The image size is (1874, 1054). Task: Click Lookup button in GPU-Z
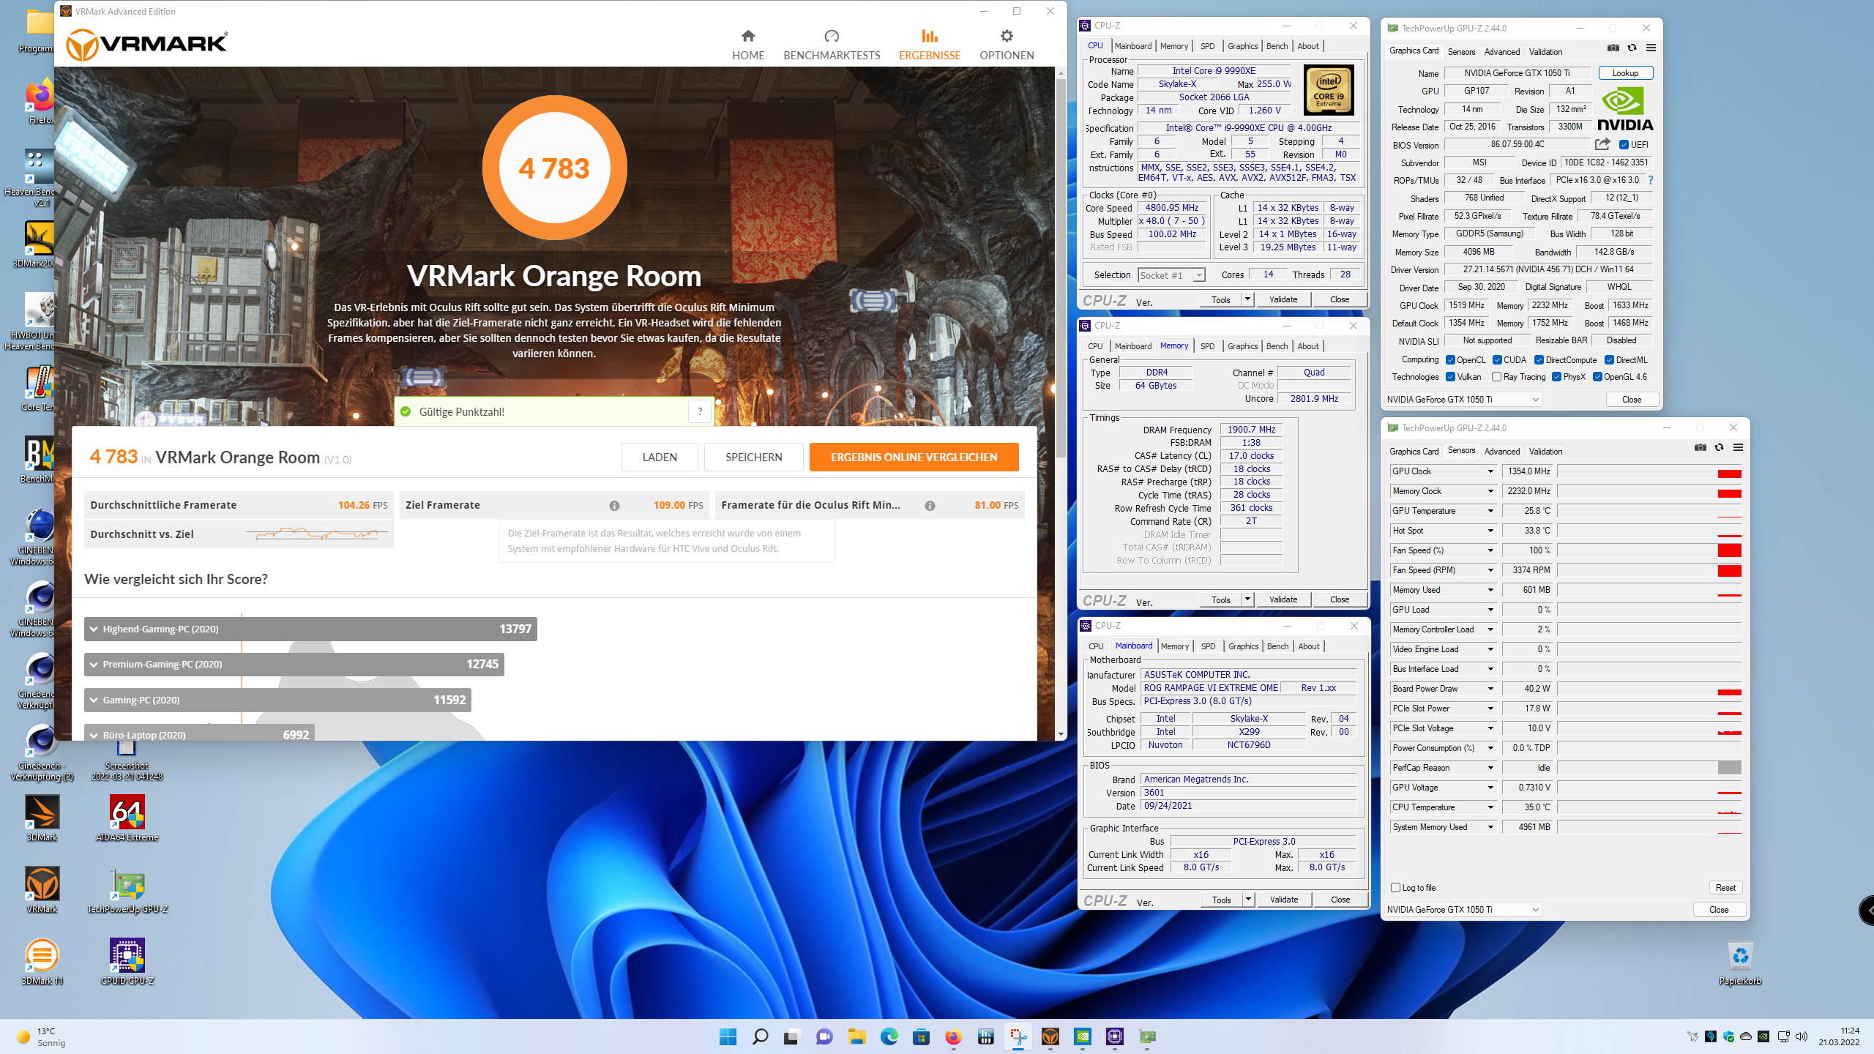click(x=1625, y=73)
